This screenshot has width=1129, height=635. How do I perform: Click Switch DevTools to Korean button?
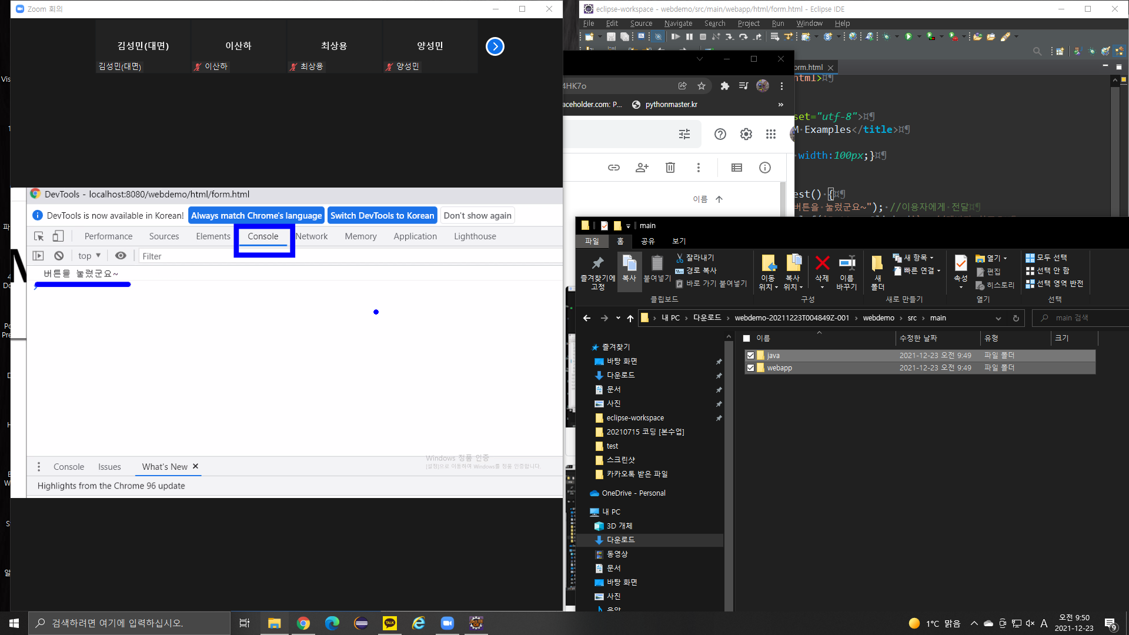tap(382, 216)
